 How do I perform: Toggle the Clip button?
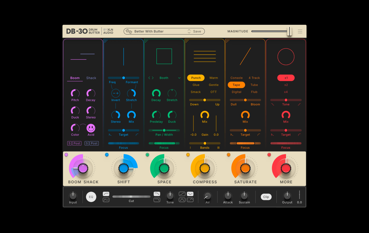266,197
